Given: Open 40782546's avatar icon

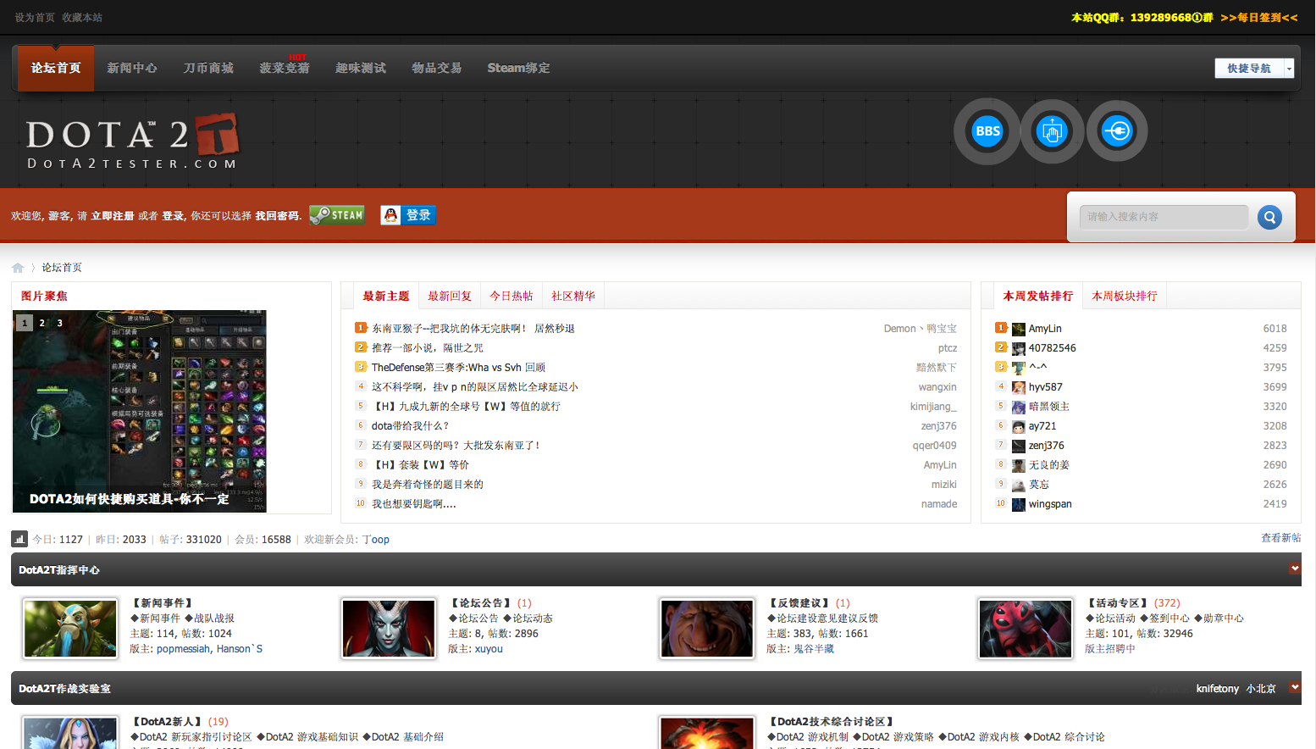Looking at the screenshot, I should coord(1019,348).
